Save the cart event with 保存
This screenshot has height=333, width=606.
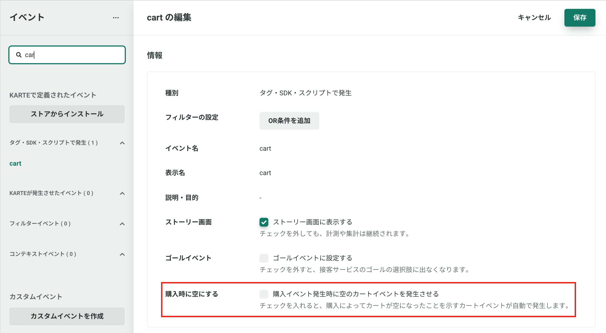coord(580,18)
